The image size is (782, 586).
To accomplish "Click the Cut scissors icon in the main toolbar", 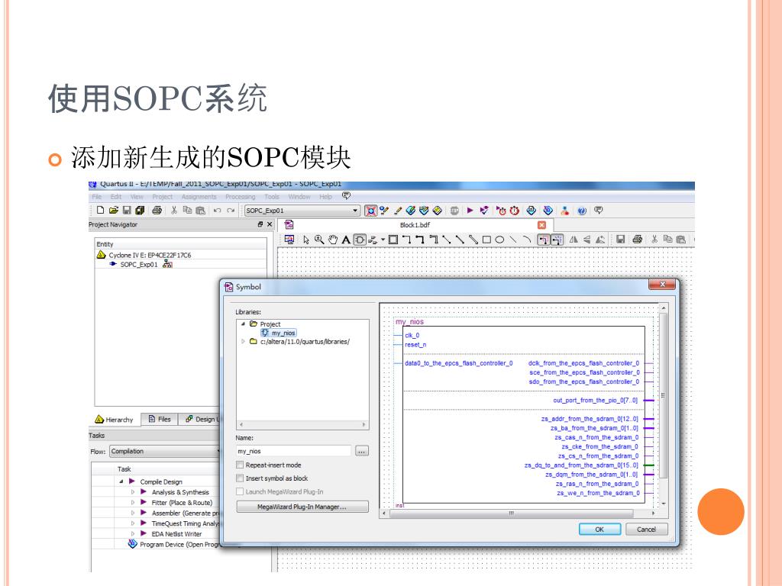I will pyautogui.click(x=174, y=211).
